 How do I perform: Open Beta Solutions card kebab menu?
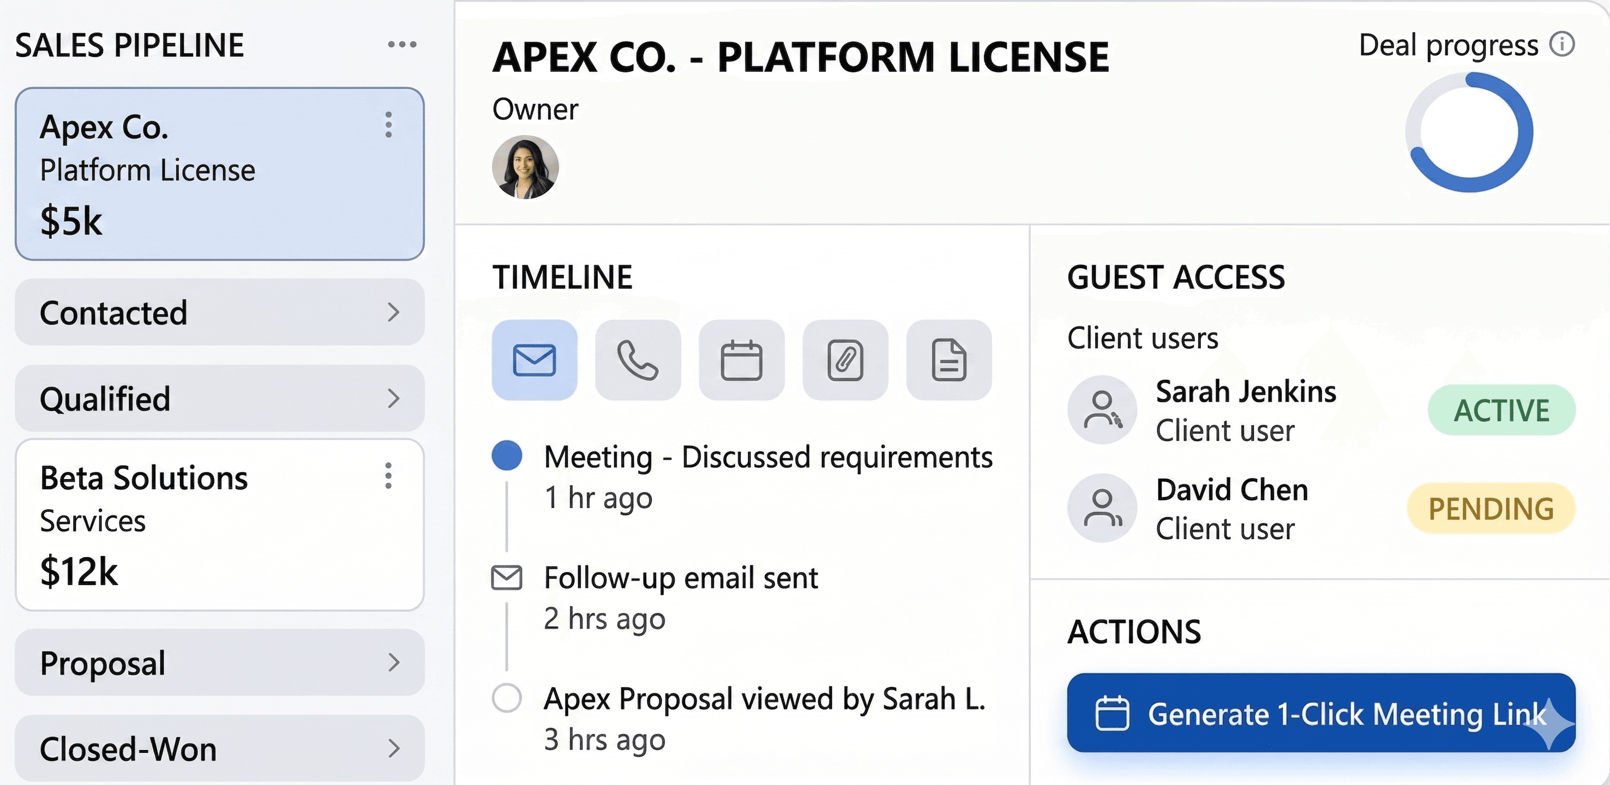point(389,476)
